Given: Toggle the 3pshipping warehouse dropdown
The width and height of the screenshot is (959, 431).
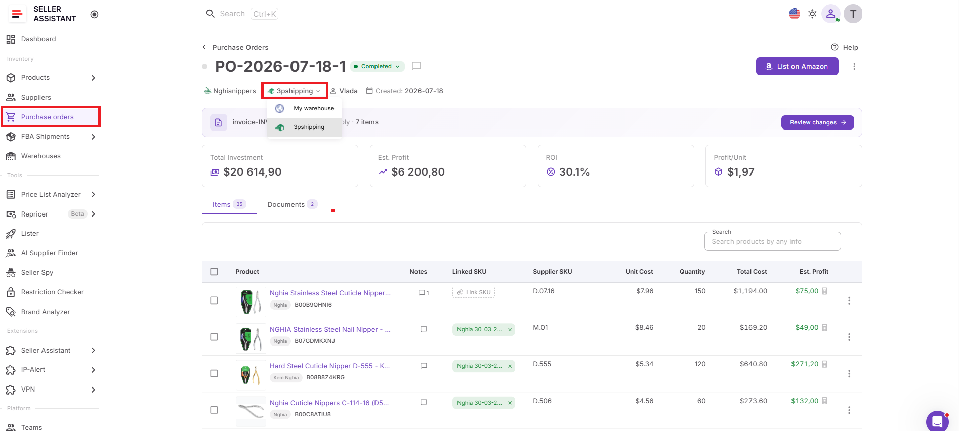Looking at the screenshot, I should (295, 91).
